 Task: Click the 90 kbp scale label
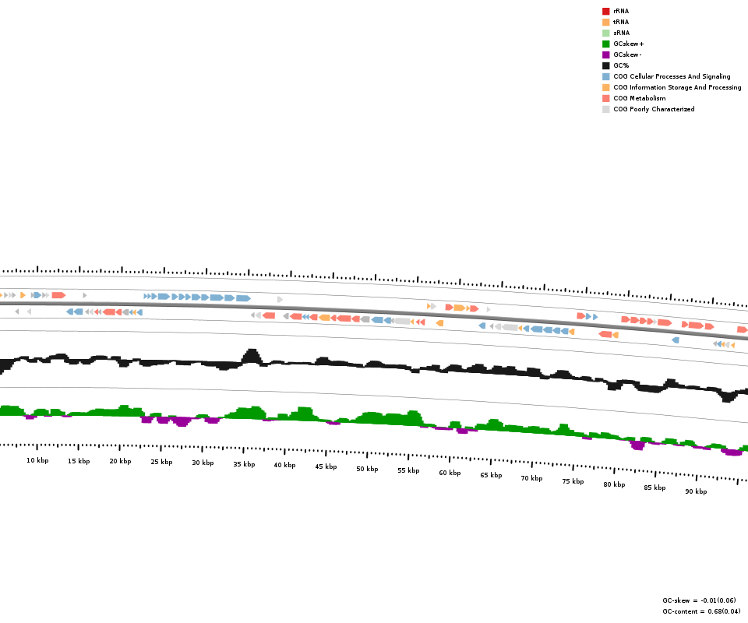(x=696, y=491)
